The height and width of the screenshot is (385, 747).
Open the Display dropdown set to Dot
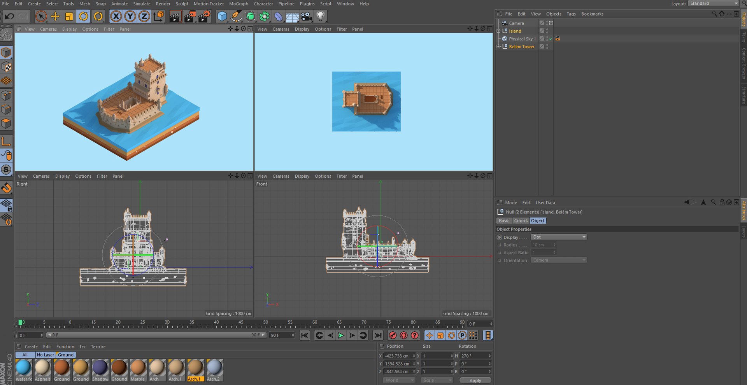(x=559, y=237)
